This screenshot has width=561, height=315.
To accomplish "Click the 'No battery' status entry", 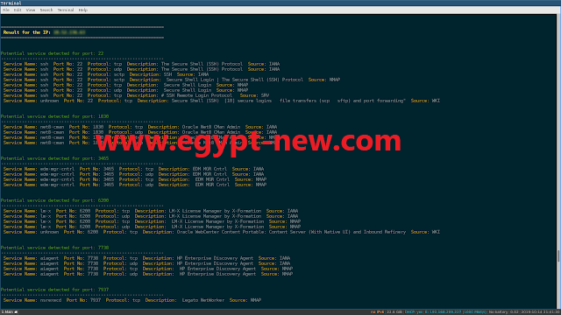I will 498,312.
